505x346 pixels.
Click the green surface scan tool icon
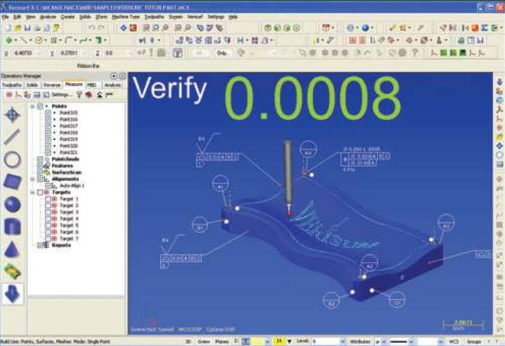tap(12, 271)
